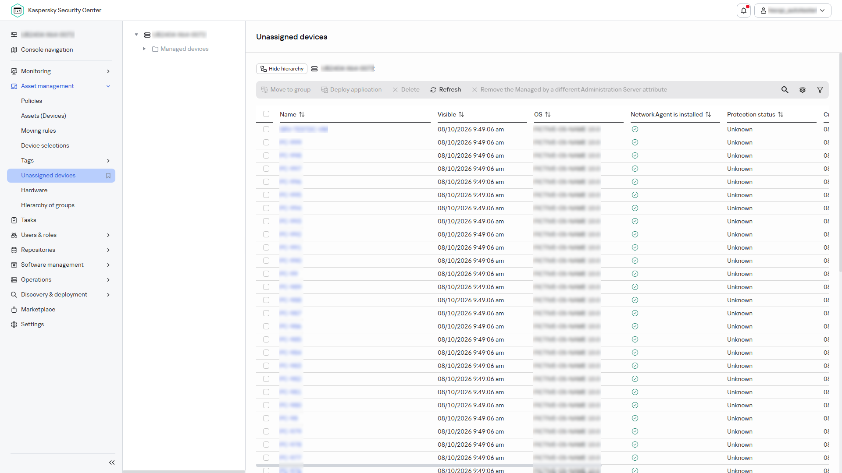
Task: Check the second device row checkbox
Action: coord(266,142)
